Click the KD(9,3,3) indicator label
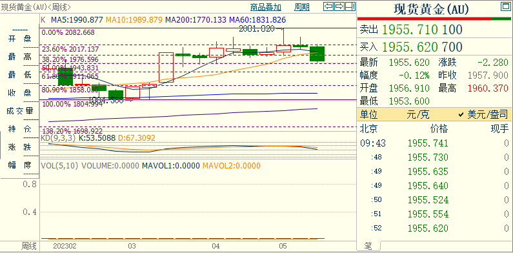This screenshot has height=253, width=513. click(58, 137)
